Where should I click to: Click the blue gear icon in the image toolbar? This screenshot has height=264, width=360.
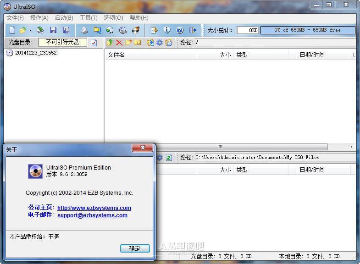tap(159, 42)
